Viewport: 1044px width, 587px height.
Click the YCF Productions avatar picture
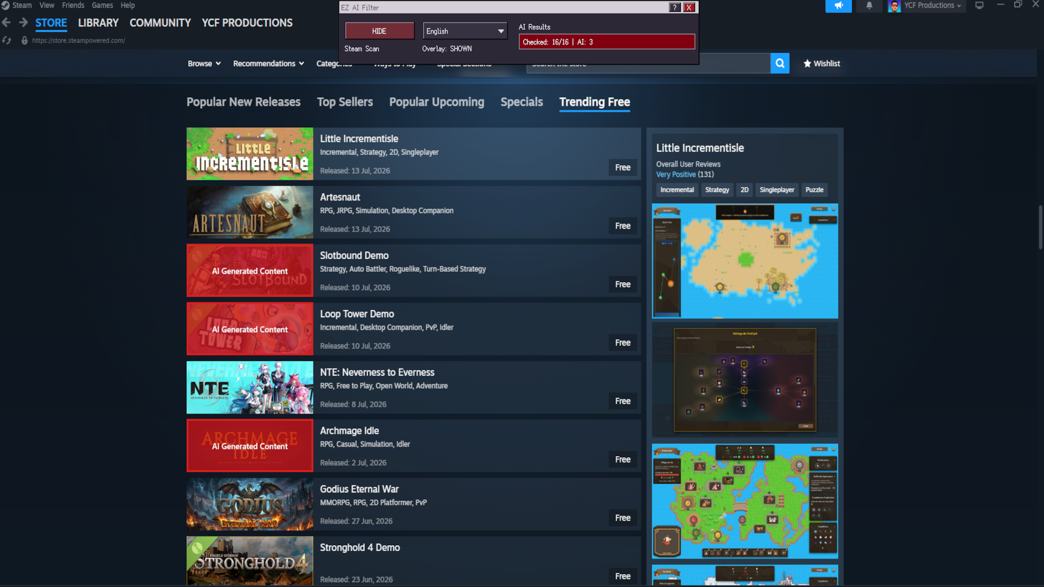[x=894, y=6]
